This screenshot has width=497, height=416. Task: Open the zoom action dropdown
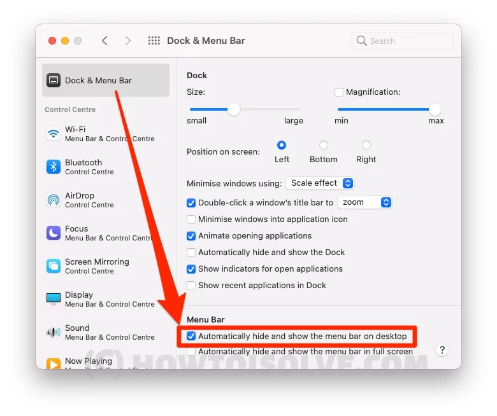coord(365,202)
